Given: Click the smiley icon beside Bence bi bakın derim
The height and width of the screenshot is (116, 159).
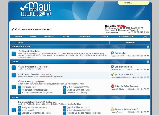Looking at the screenshot, I should pyautogui.click(x=113, y=109).
